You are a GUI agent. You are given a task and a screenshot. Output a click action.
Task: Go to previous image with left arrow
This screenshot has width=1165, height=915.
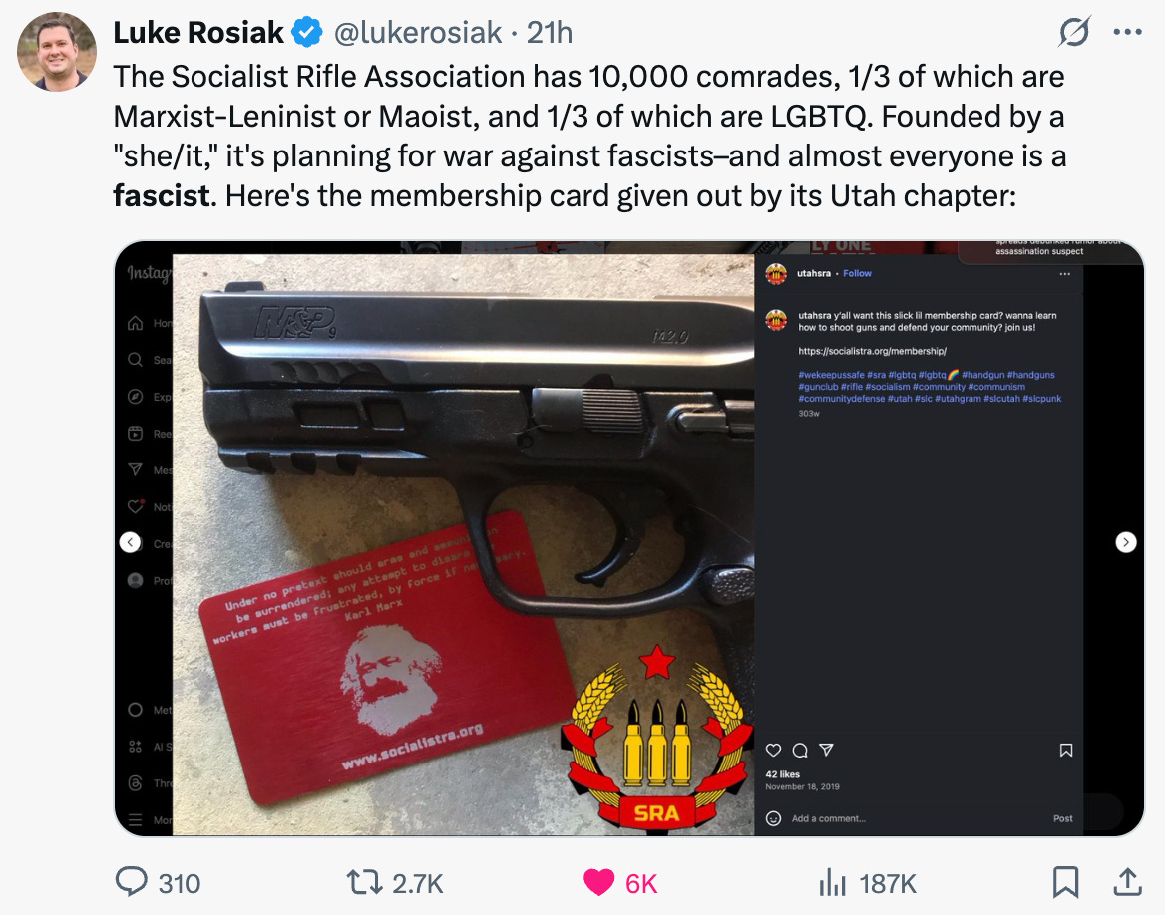point(130,542)
